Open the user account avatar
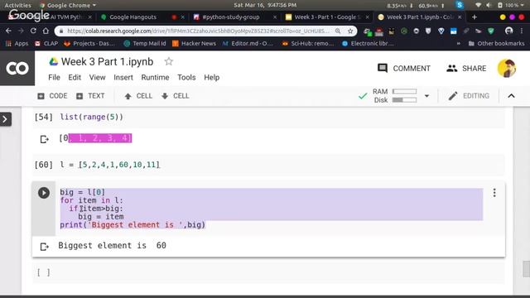 506,68
